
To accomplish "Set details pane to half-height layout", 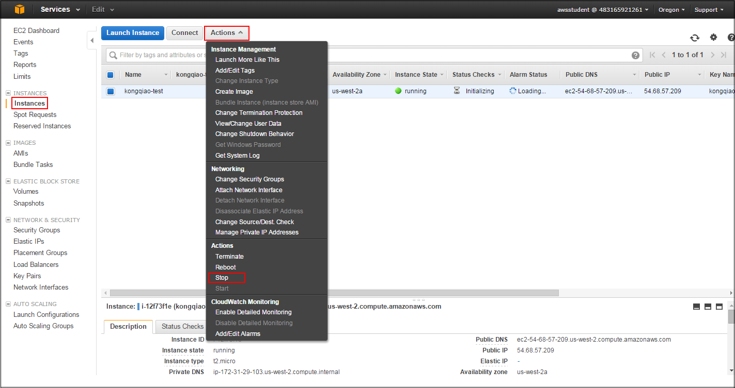I will click(x=708, y=307).
